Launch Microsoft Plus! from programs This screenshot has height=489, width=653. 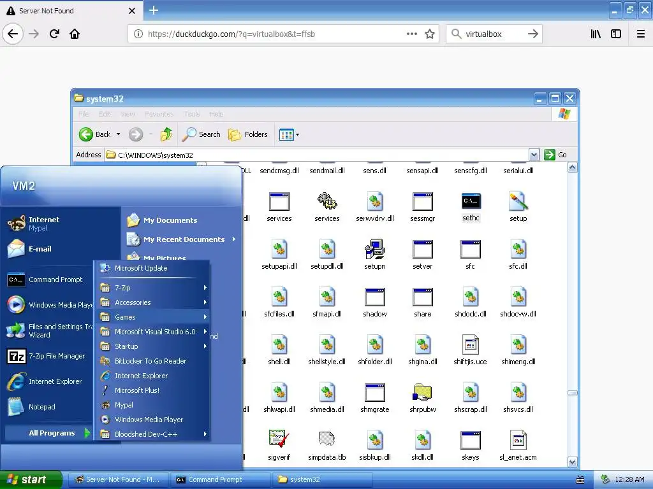click(152, 390)
